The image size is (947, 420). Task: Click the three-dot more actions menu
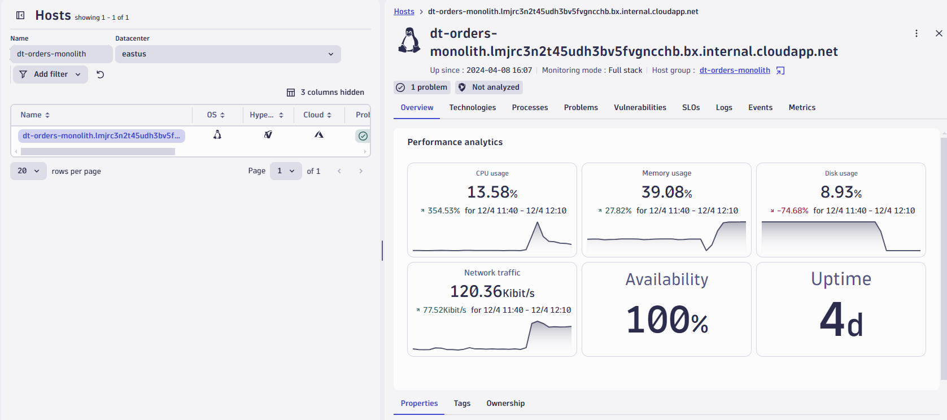pyautogui.click(x=916, y=34)
